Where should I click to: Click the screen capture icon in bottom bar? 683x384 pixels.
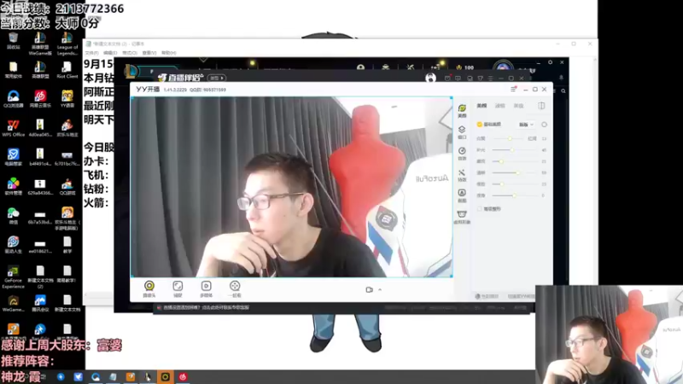[x=178, y=288]
